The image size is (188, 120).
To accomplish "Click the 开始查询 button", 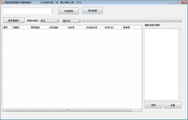I will (x=69, y=11).
